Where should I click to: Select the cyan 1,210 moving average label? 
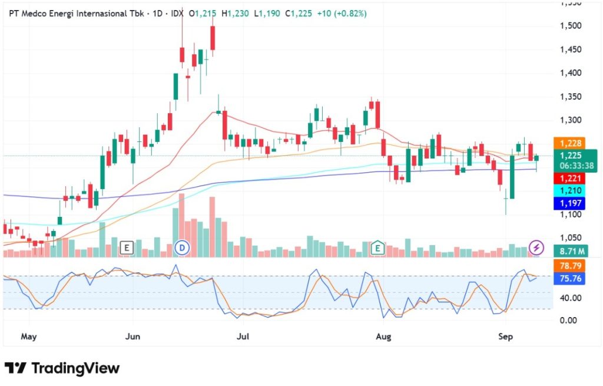[570, 190]
